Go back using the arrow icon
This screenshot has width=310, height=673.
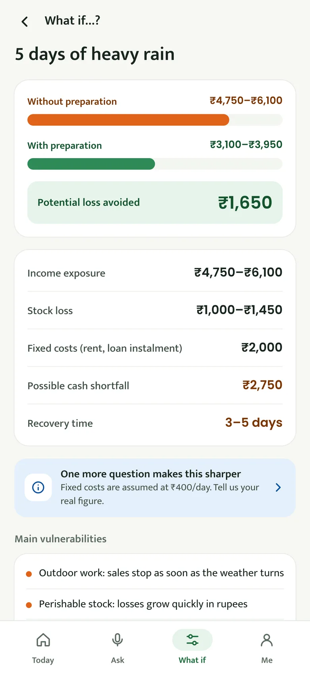(25, 22)
